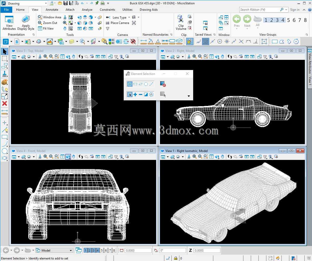Click the red Delete Element X icon
Screen dimensions: 312x261
click(5, 103)
